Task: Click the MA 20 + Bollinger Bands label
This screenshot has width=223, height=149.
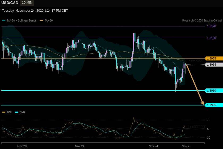Action: point(22,21)
